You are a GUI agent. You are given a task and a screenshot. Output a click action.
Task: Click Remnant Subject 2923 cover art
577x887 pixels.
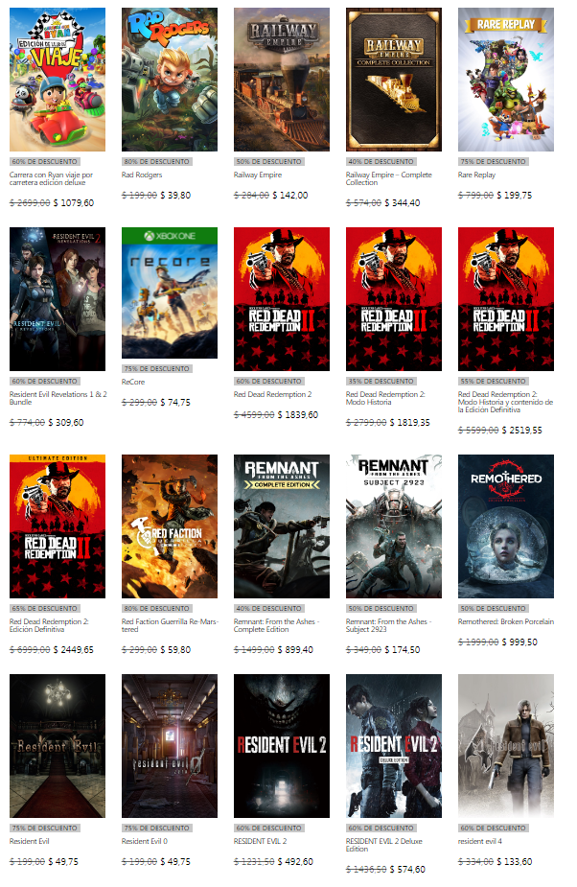pyautogui.click(x=394, y=526)
